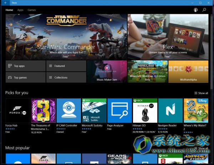
Task: Open the search magnifier icon
Action: (x=204, y=10)
